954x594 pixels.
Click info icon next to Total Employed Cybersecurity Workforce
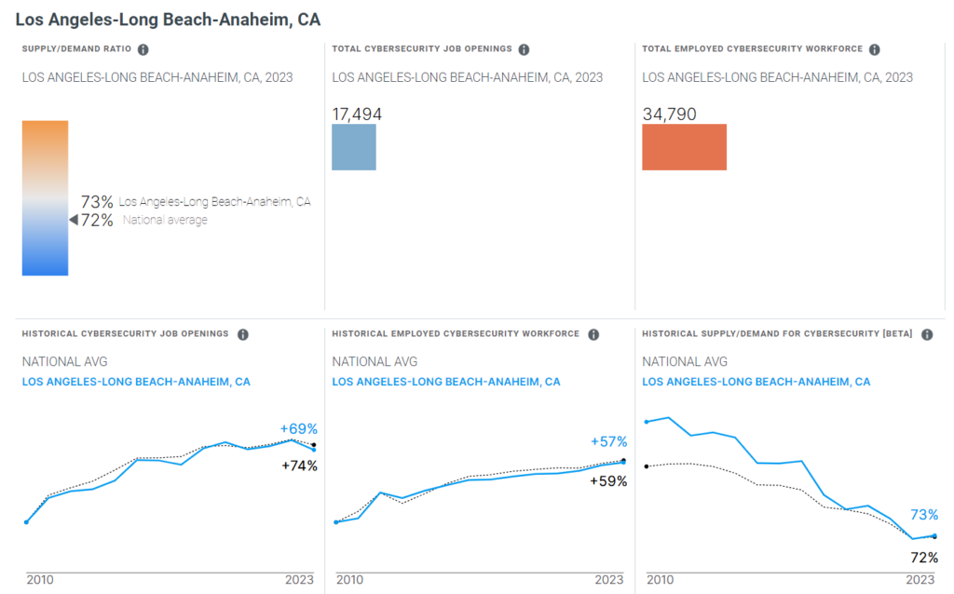(x=874, y=50)
